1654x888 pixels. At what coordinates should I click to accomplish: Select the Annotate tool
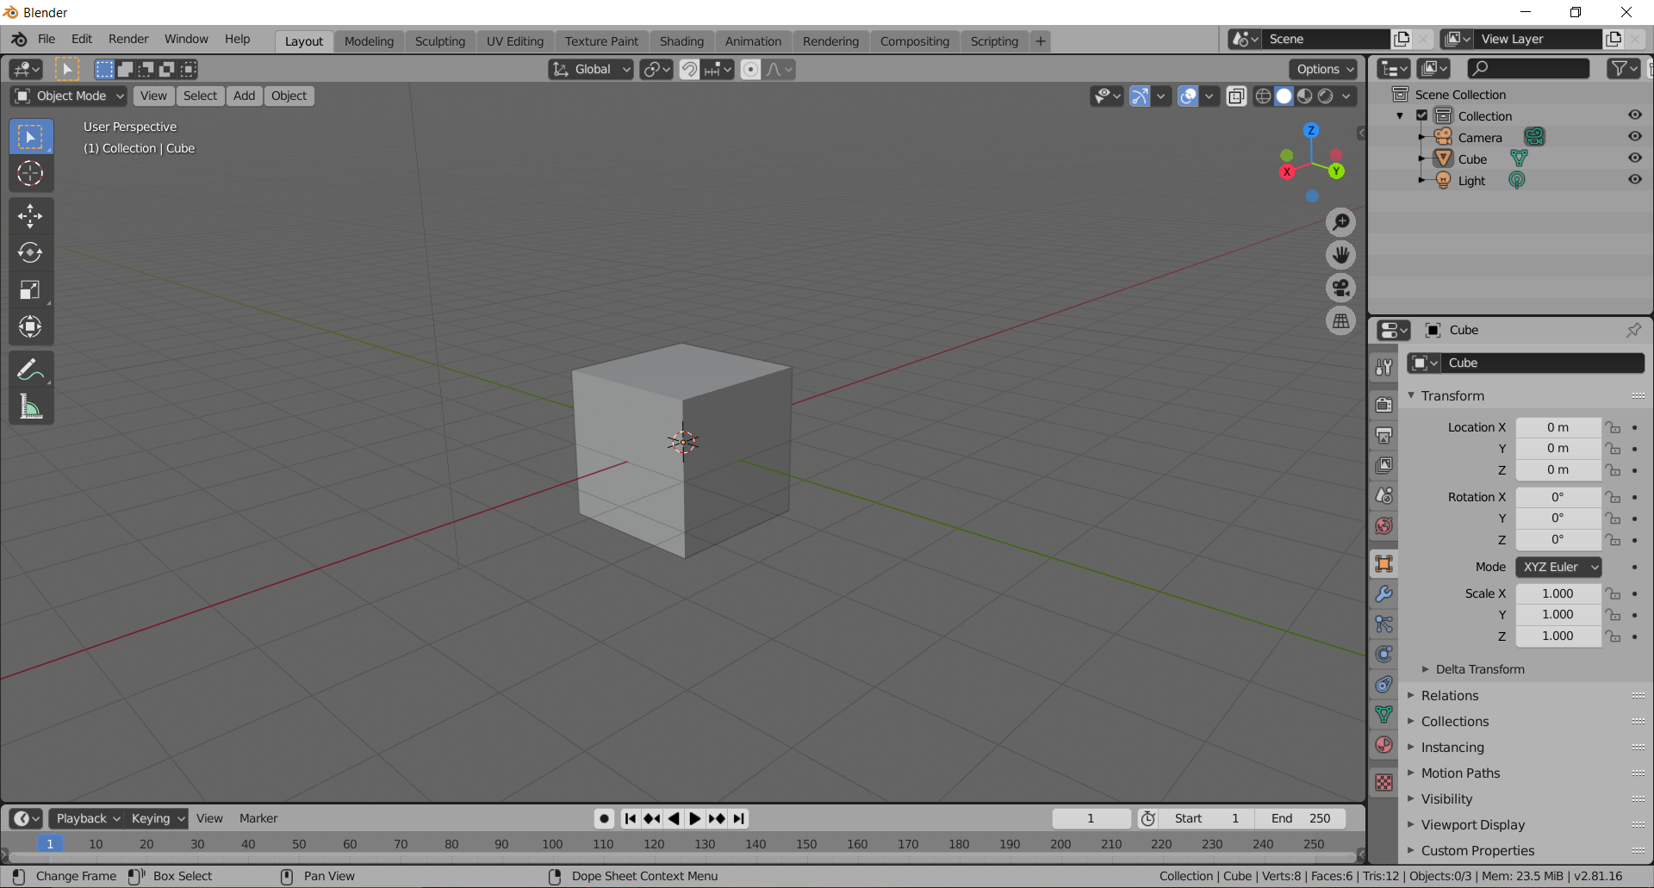tap(30, 369)
